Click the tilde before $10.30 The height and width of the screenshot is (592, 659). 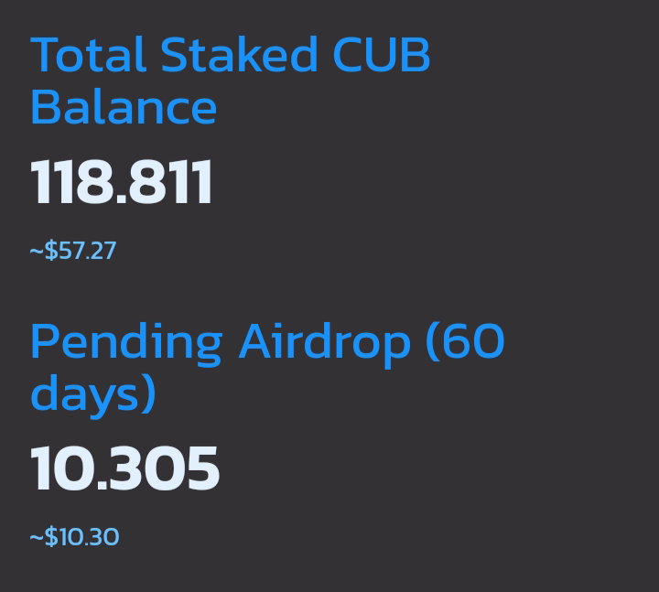tap(37, 537)
